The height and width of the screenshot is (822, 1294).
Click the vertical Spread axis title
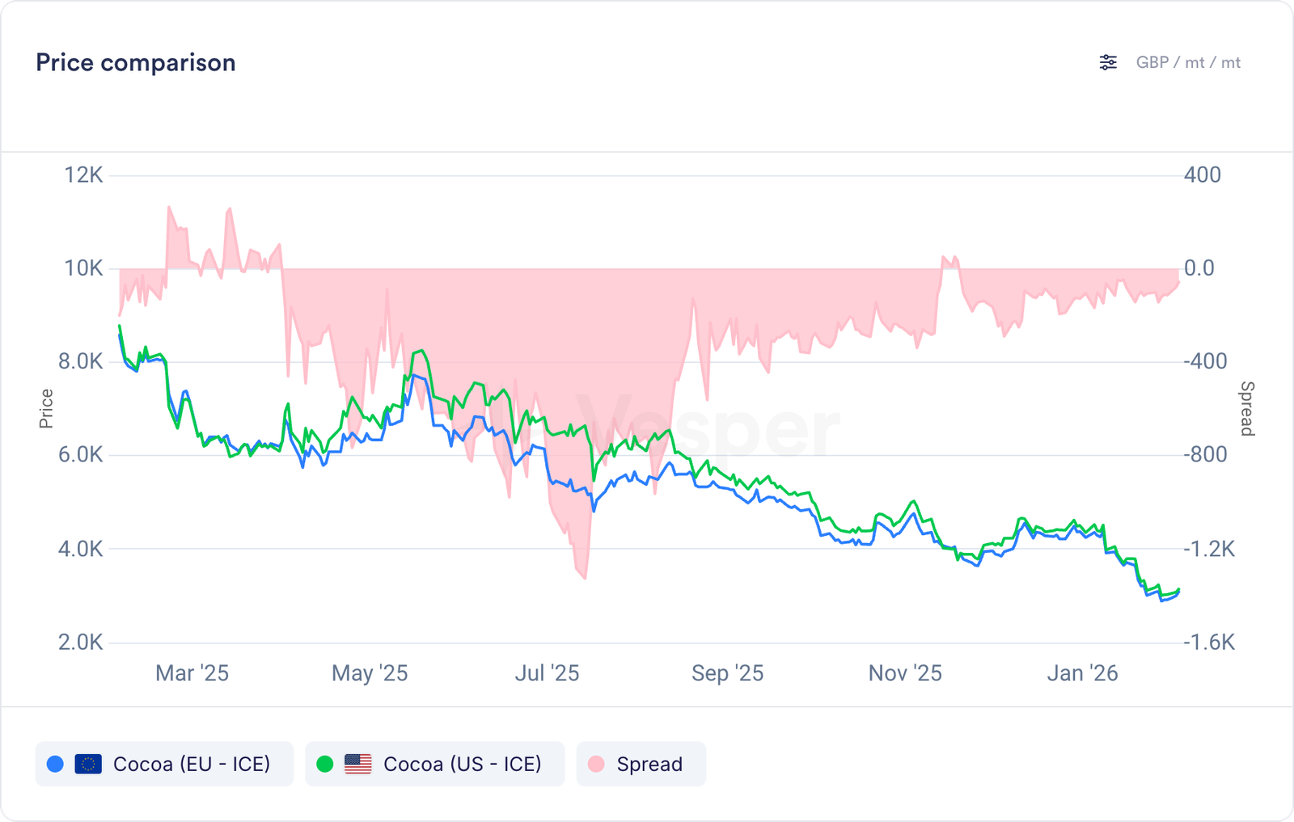click(1247, 408)
